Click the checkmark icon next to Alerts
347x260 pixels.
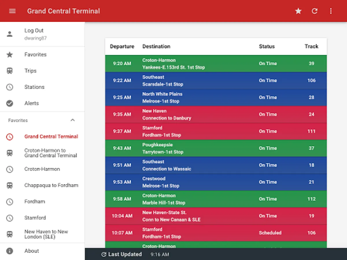coord(10,103)
